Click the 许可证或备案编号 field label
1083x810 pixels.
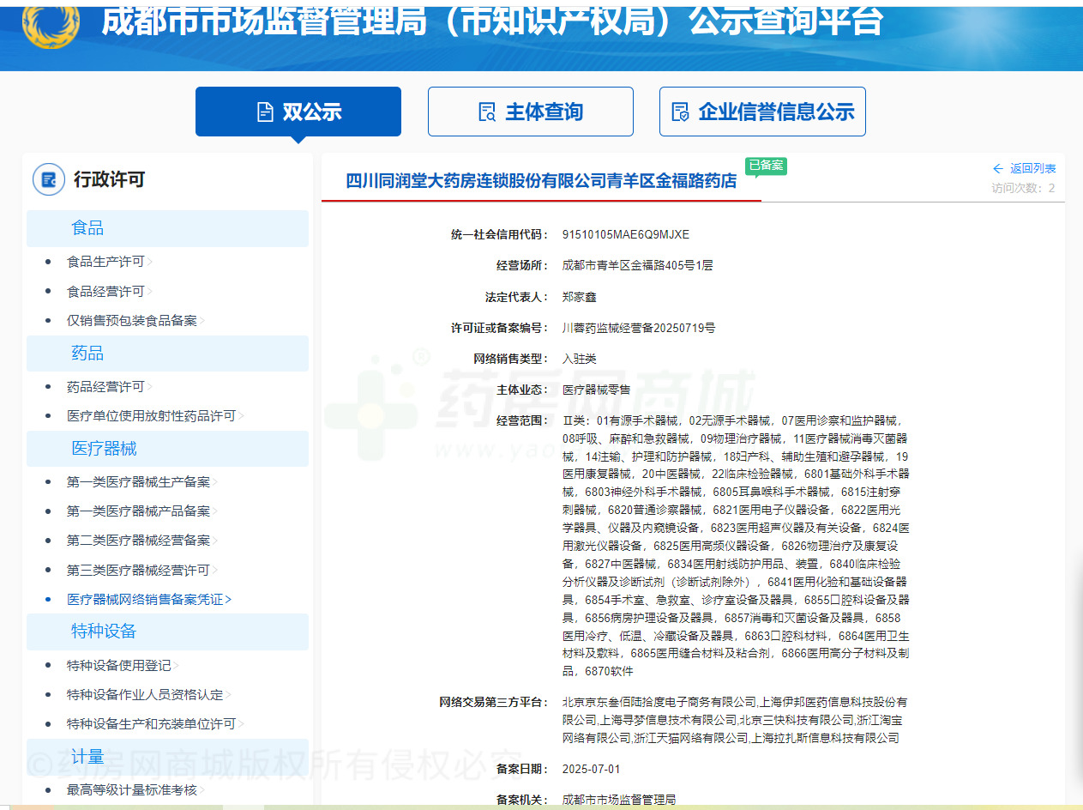pyautogui.click(x=498, y=328)
